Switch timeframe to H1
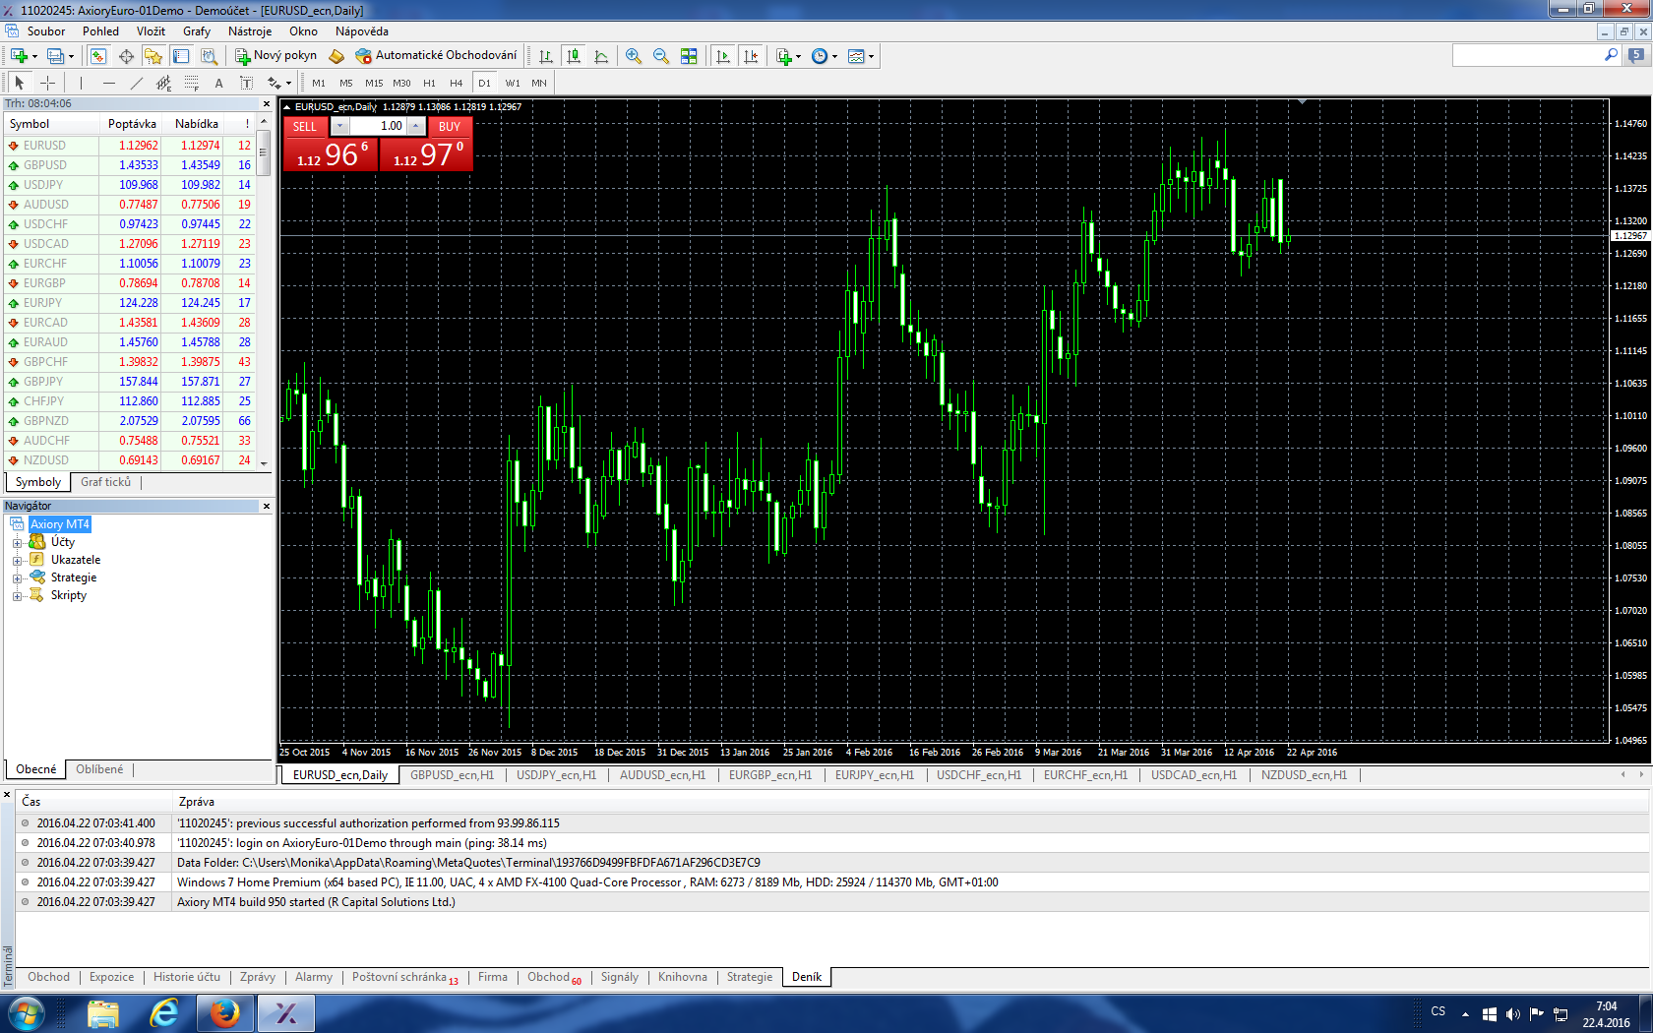The height and width of the screenshot is (1033, 1653). [x=429, y=83]
